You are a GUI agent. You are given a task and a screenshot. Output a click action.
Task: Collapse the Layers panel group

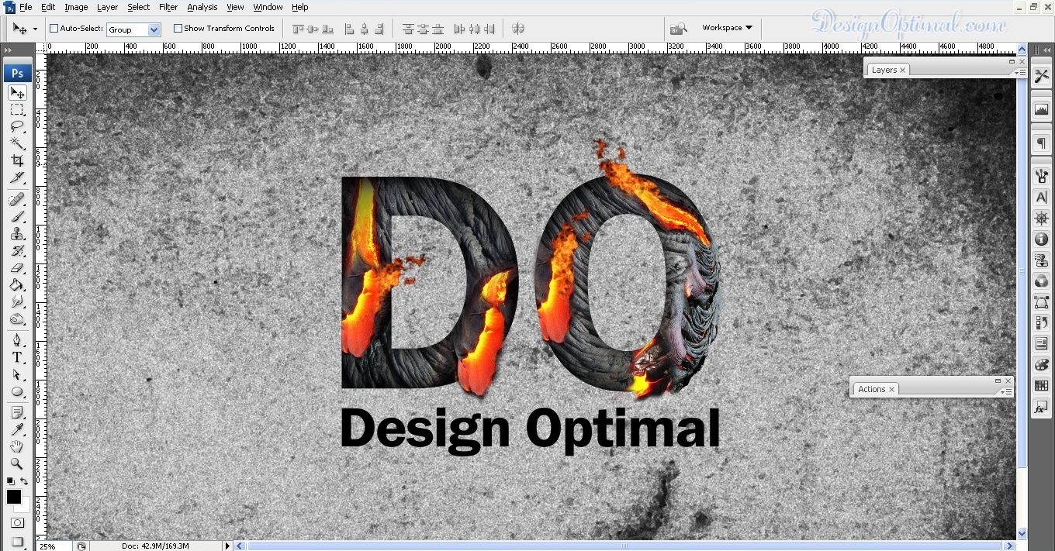tap(1012, 61)
